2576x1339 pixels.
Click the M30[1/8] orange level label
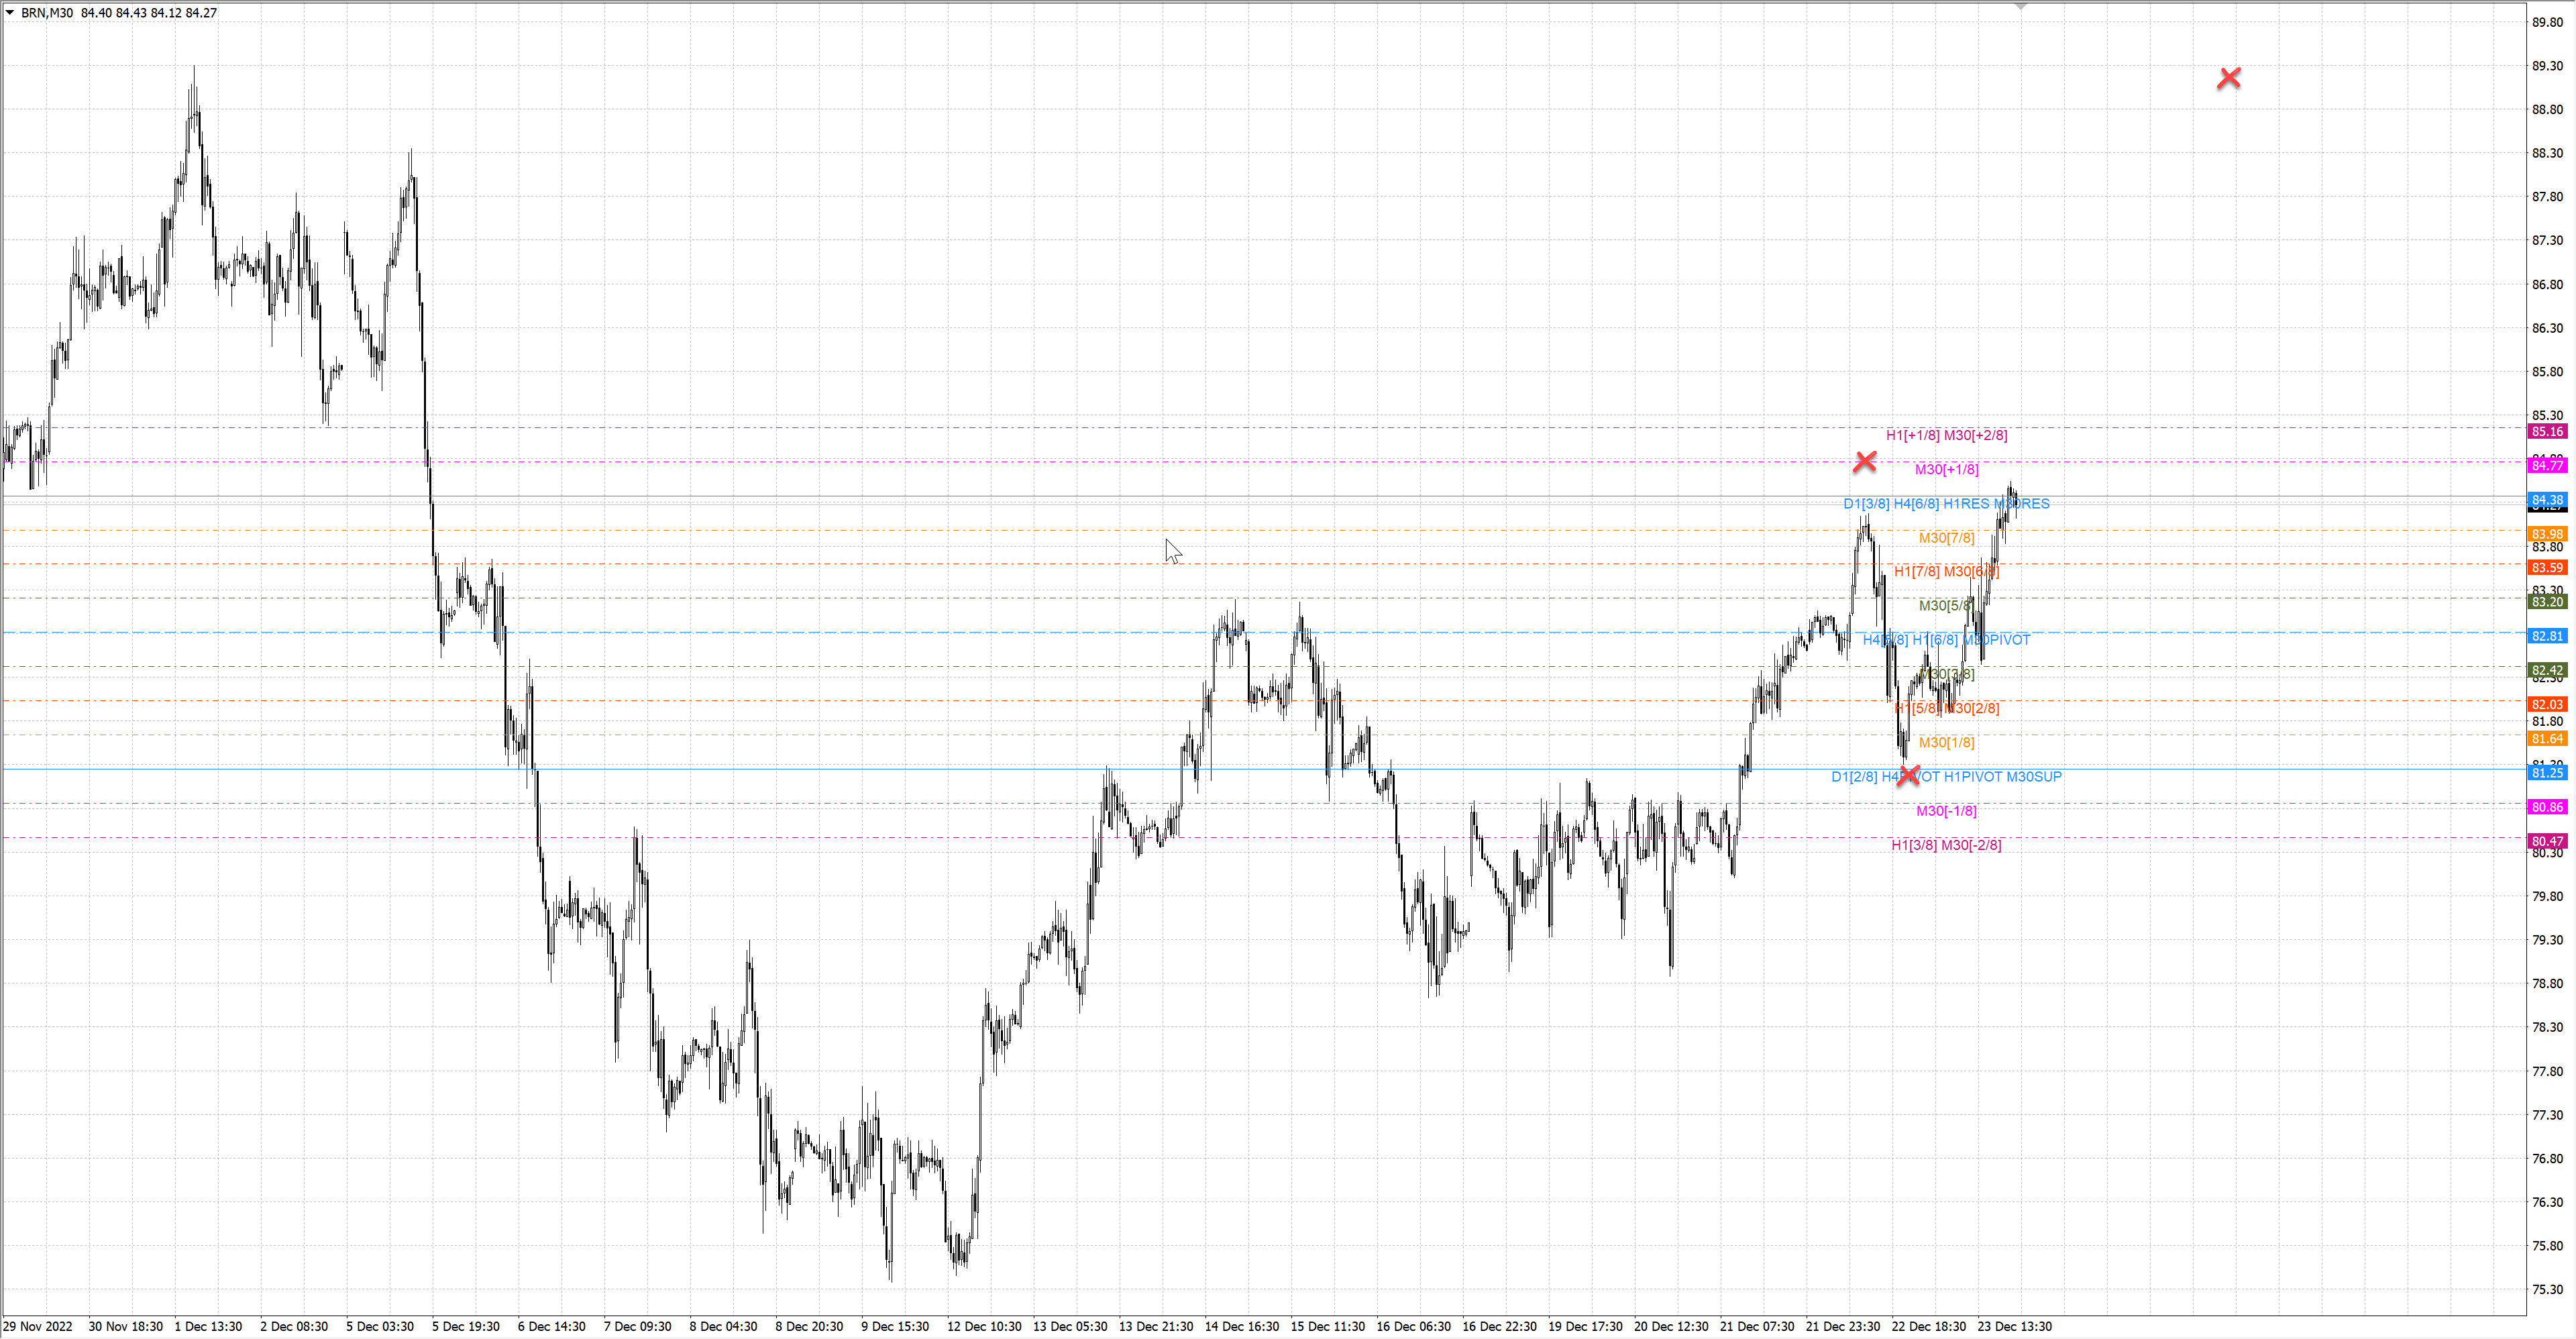tap(1946, 742)
